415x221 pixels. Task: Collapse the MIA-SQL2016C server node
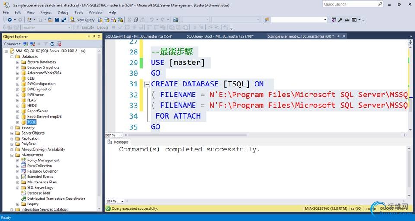pyautogui.click(x=6, y=51)
